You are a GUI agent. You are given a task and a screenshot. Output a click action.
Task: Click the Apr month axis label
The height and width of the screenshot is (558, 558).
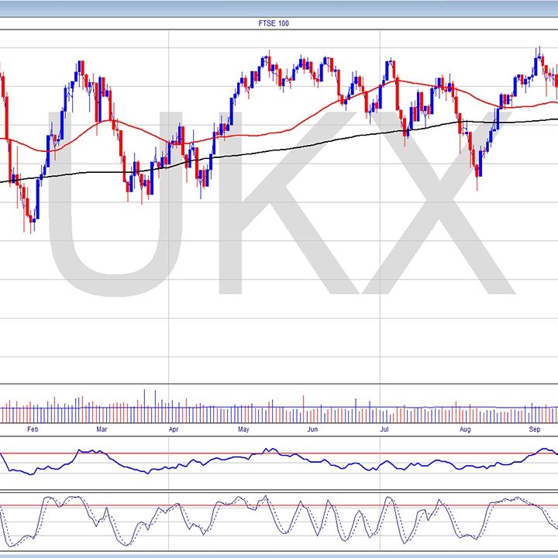coord(173,429)
